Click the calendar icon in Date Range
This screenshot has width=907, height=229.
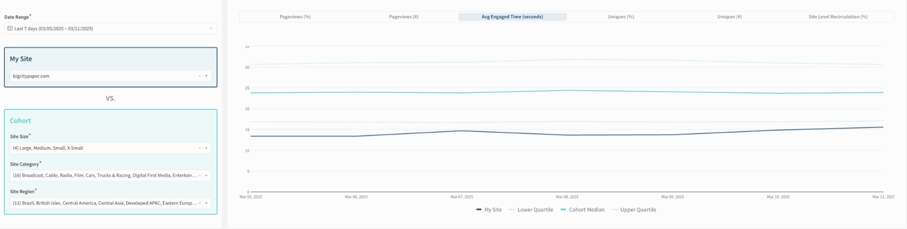10,29
